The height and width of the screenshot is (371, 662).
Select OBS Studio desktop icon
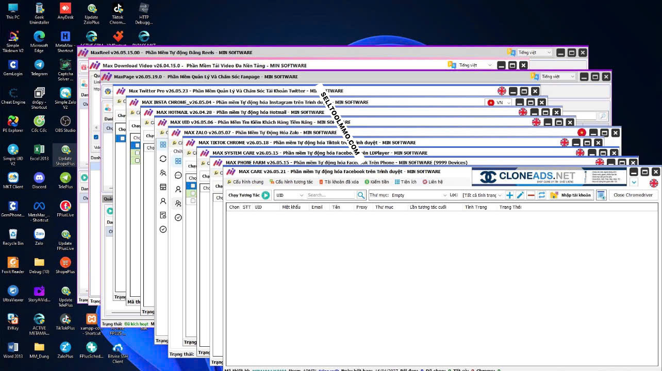click(65, 124)
